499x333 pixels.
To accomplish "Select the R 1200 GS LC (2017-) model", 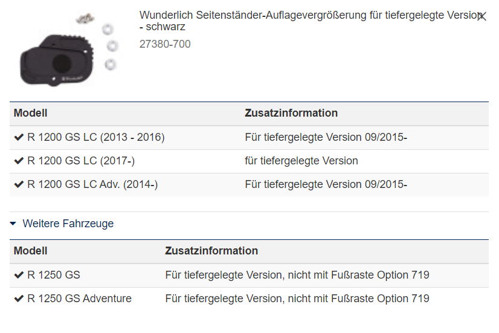I will tap(81, 161).
